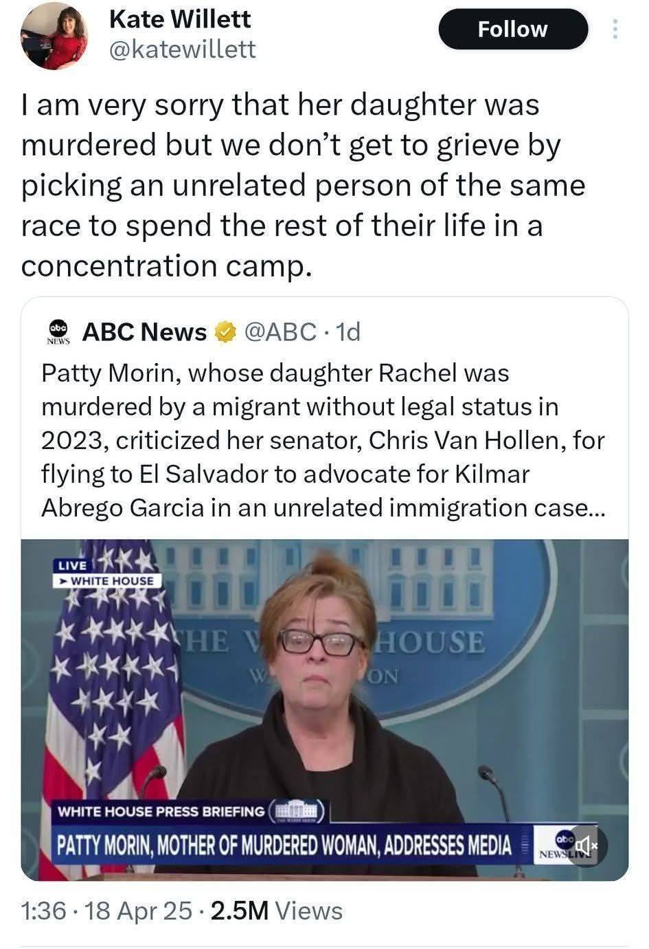This screenshot has height=949, width=649.
Task: Play the Patty Morin press briefing video thumbnail
Action: [323, 701]
